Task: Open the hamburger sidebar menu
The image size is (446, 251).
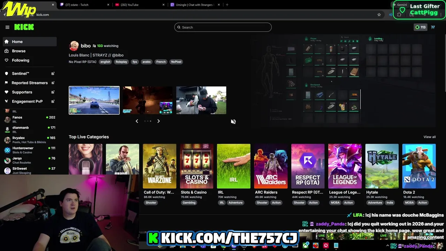Action: pyautogui.click(x=7, y=27)
